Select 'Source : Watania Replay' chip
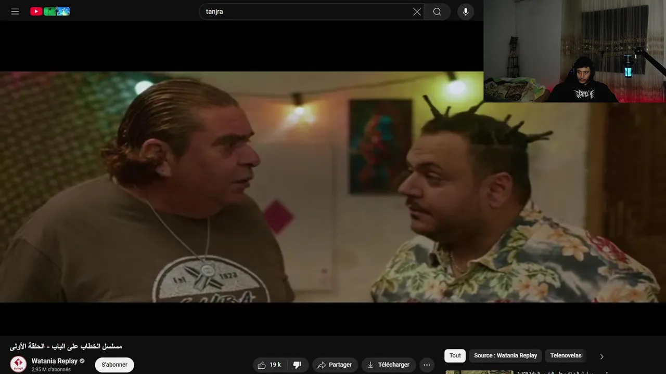666x374 pixels. (x=505, y=355)
